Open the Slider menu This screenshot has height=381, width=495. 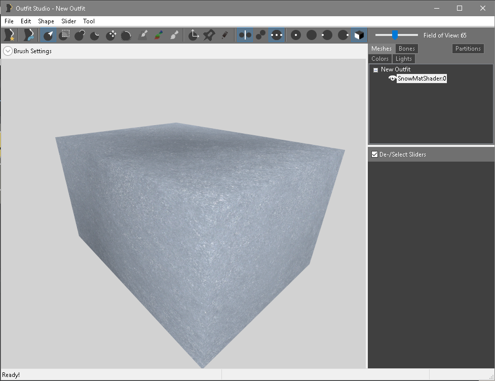(68, 21)
